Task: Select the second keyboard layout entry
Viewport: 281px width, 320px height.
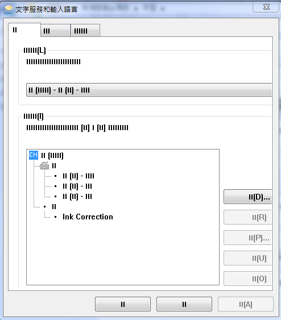Action: (x=77, y=186)
